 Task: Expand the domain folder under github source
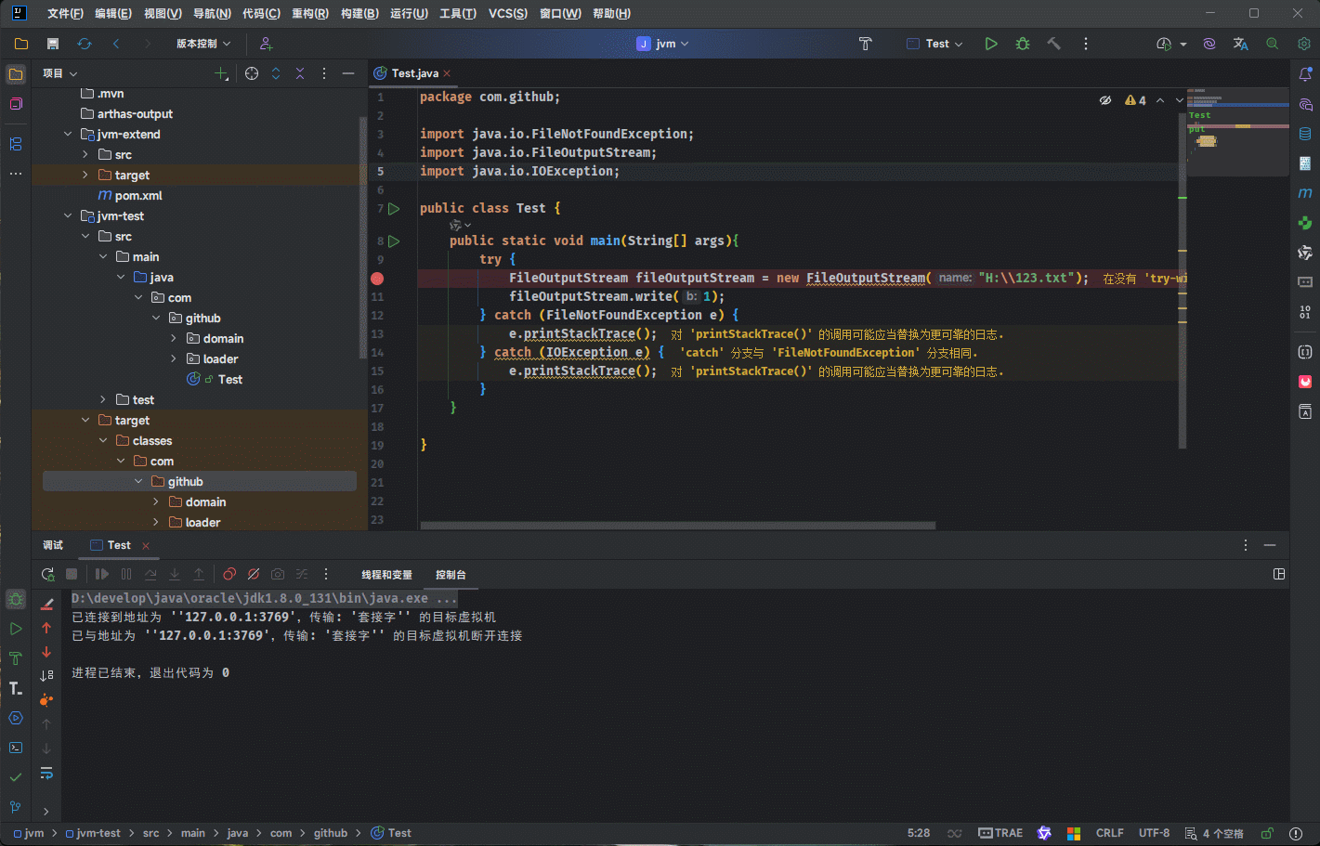(174, 339)
